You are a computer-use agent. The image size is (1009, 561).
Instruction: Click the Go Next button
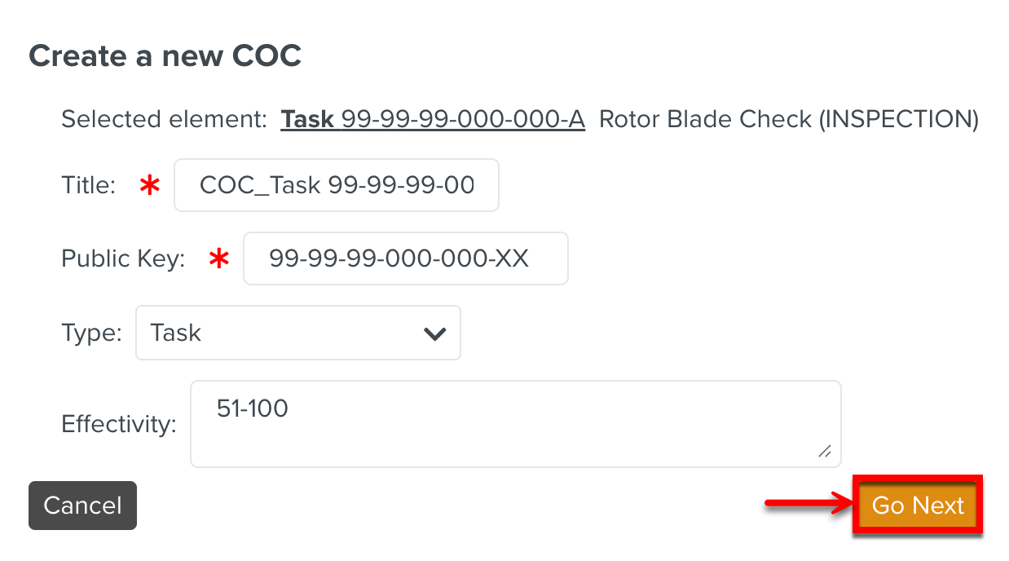click(918, 506)
